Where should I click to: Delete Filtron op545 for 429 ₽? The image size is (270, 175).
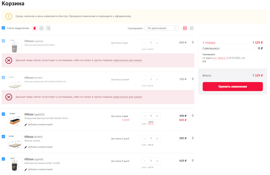(x=193, y=161)
